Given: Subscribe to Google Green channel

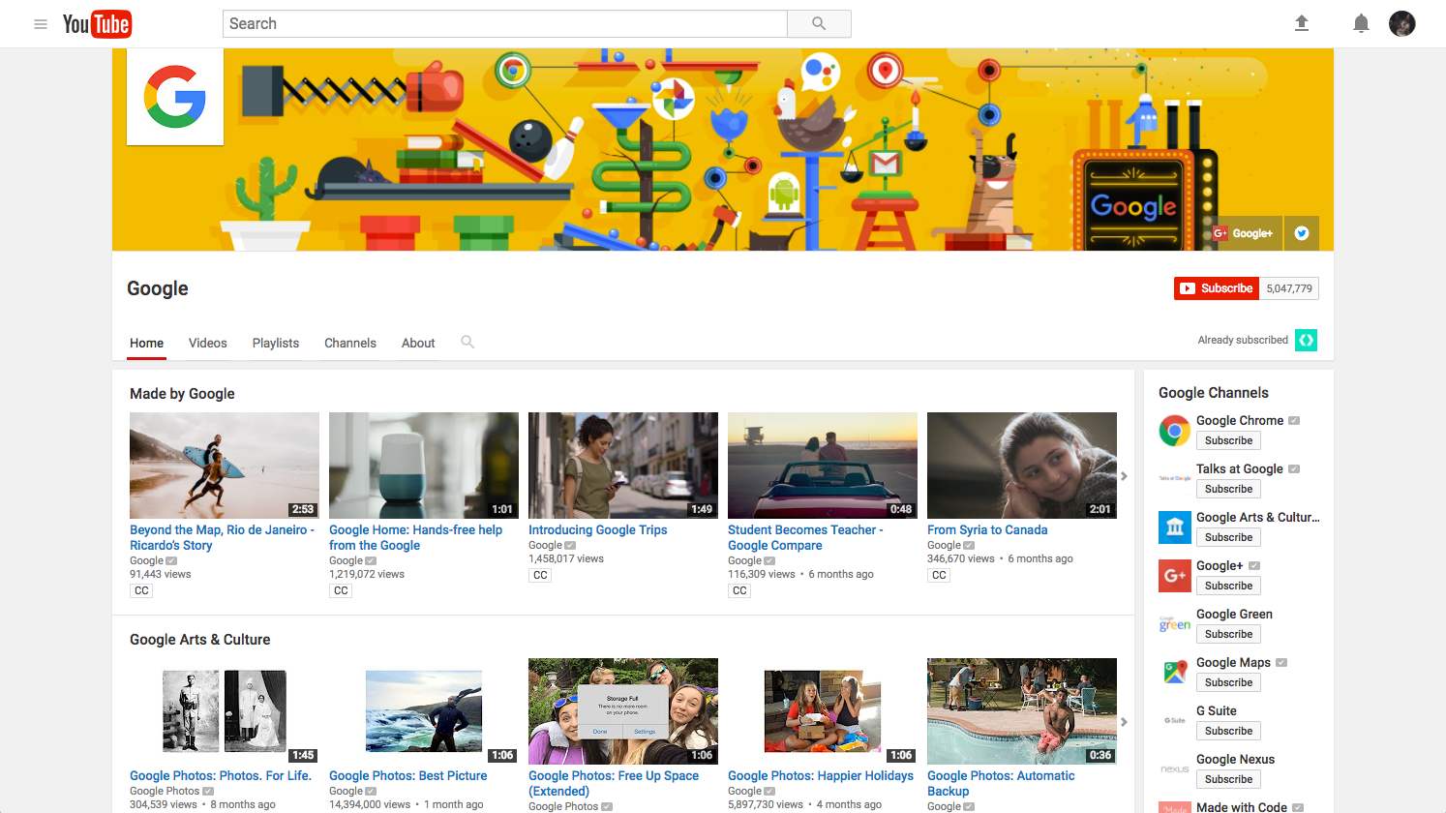Looking at the screenshot, I should click(1228, 634).
